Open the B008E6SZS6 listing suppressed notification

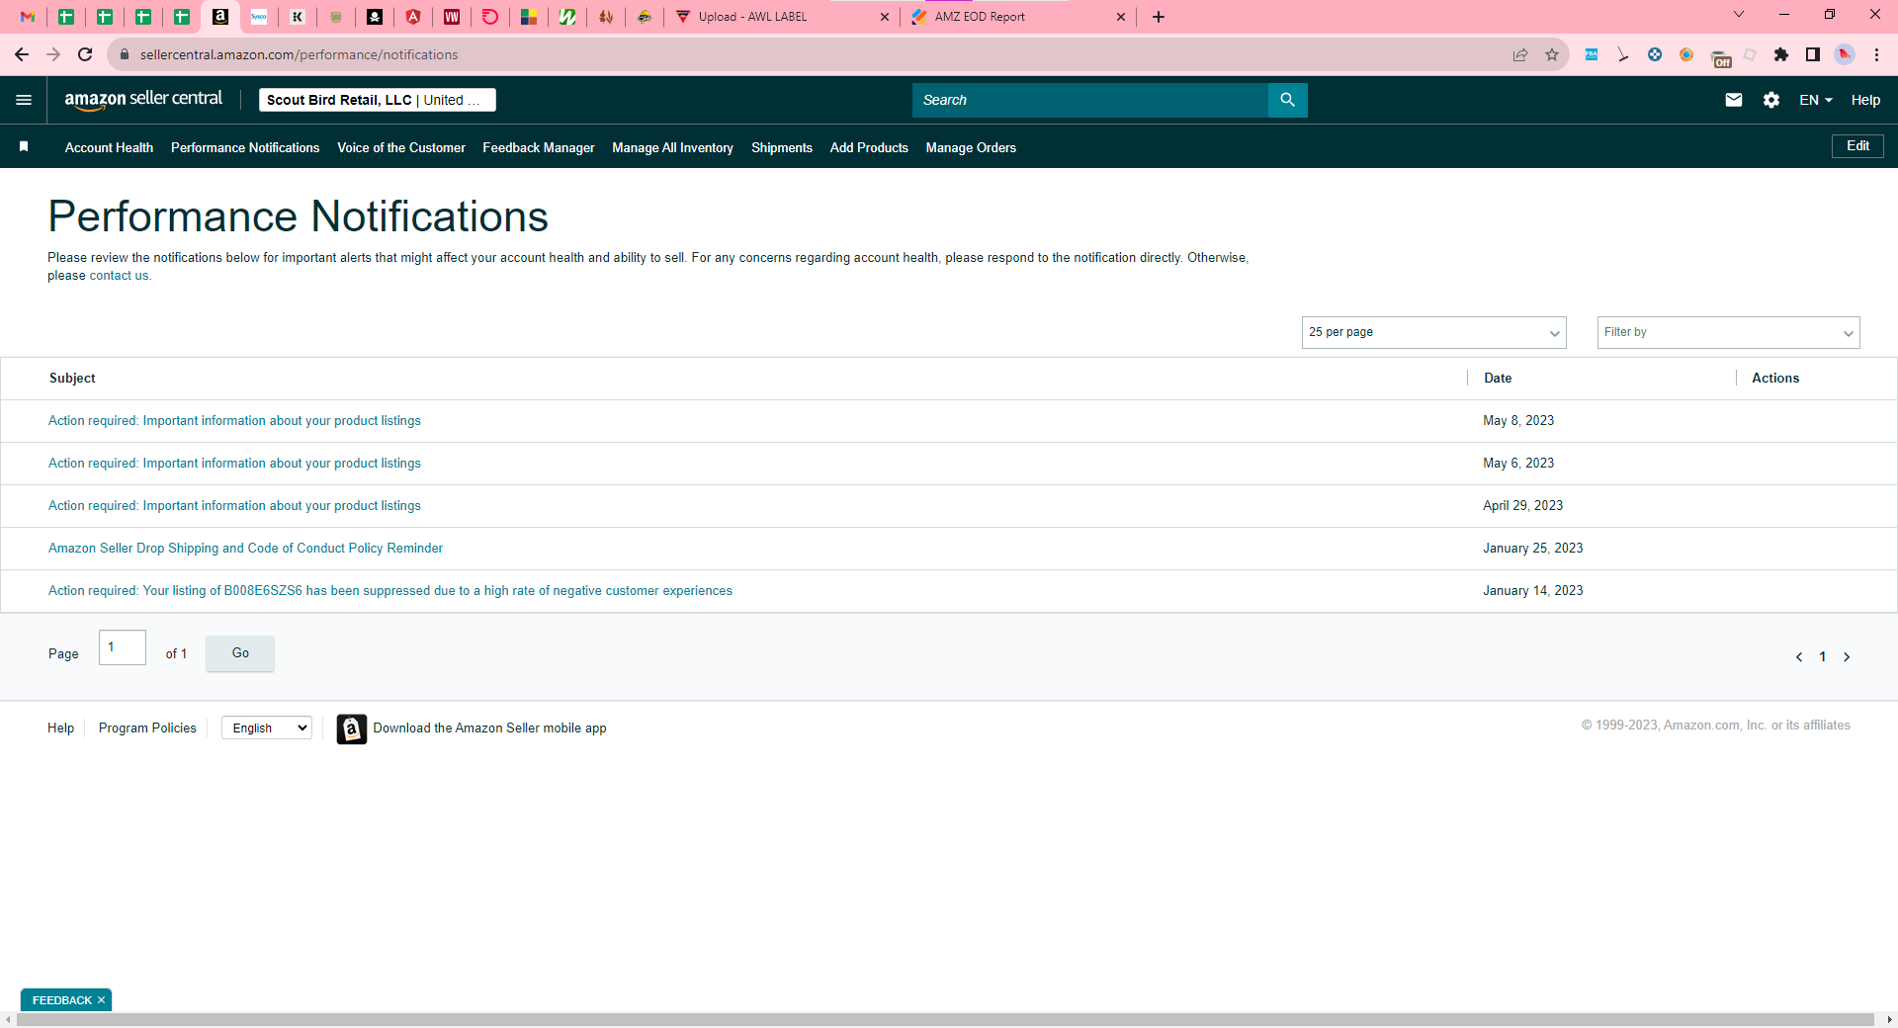390,591
